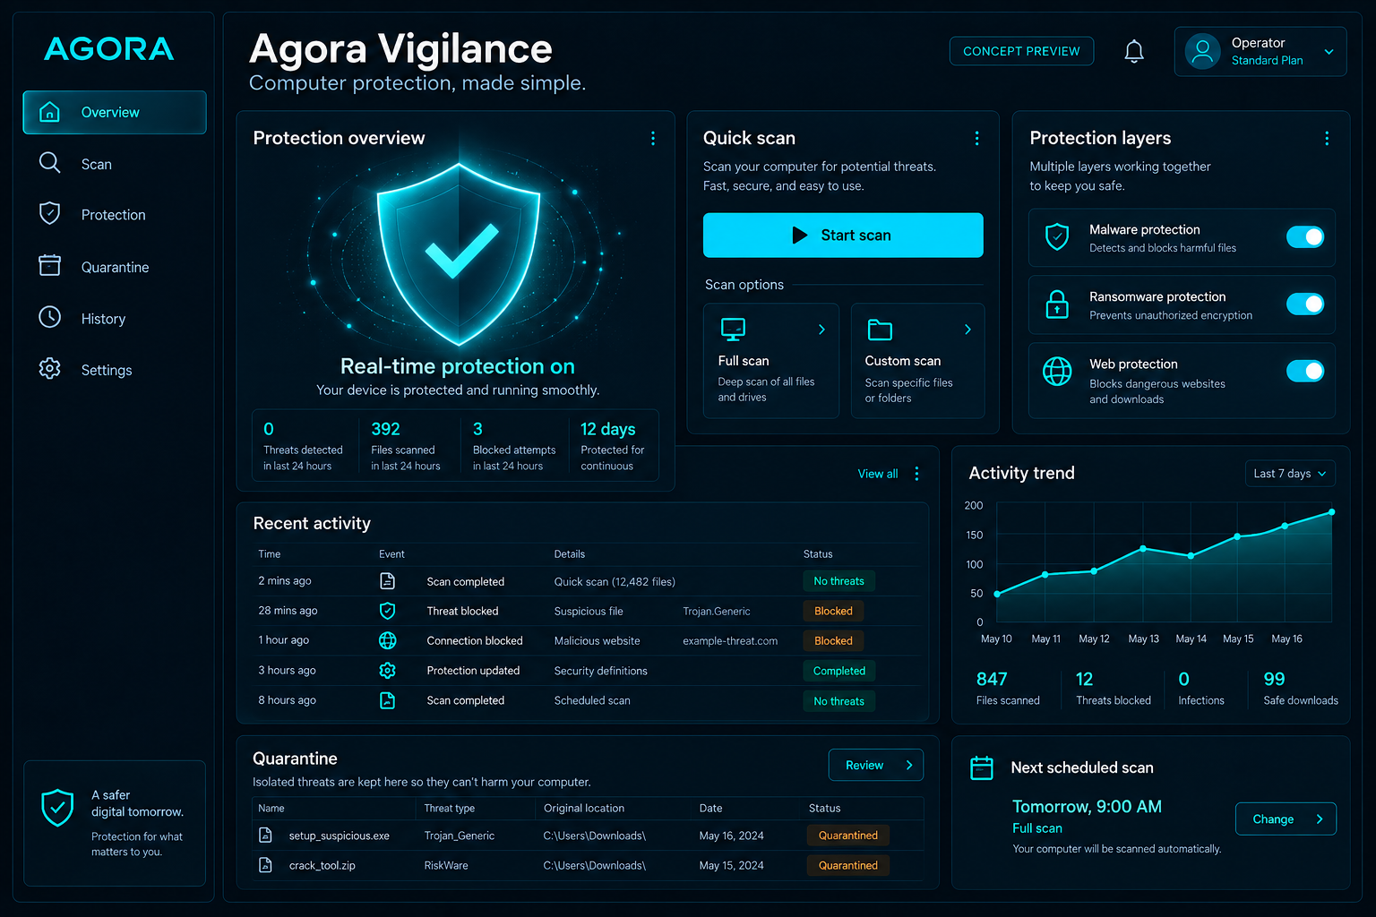Screen dimensions: 1376x917
Task: Open Quick scan three-dot menu
Action: point(976,138)
